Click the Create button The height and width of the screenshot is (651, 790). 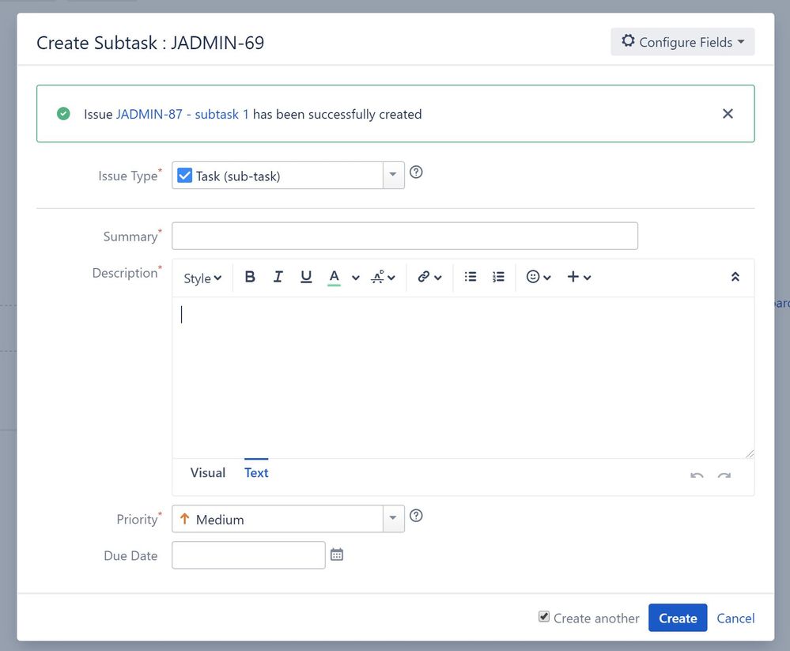click(x=677, y=617)
